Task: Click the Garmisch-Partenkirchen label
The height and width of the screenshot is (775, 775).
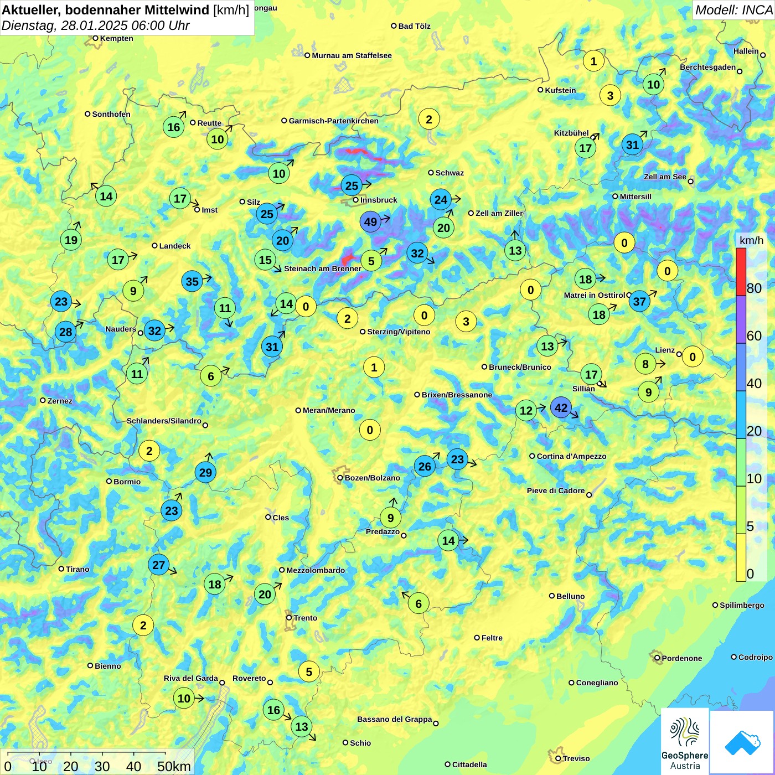Action: [334, 121]
